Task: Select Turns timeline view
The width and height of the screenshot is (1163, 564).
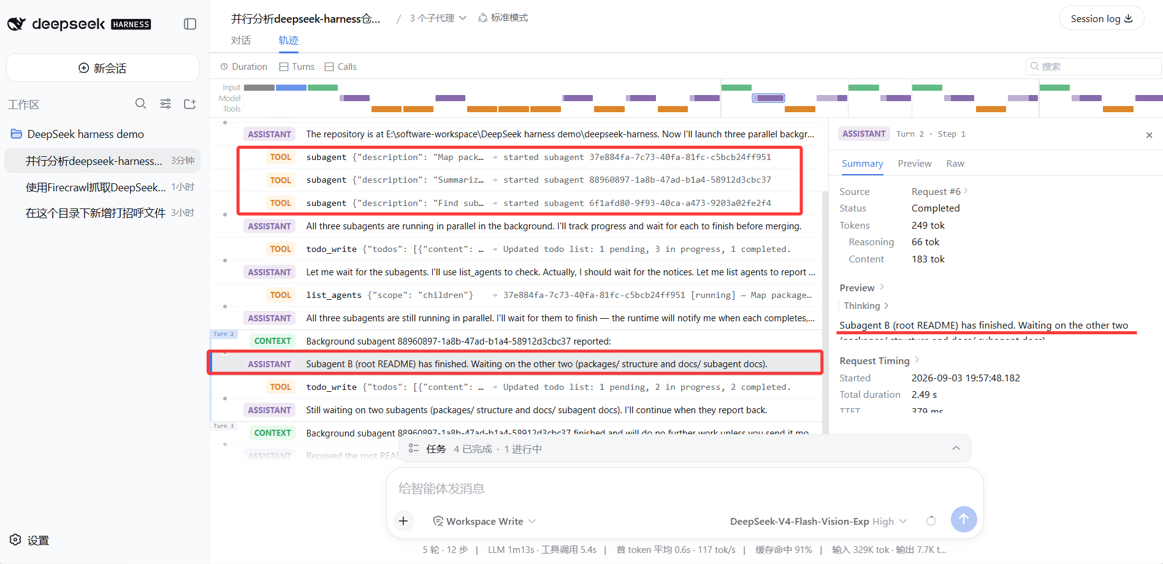Action: [297, 67]
